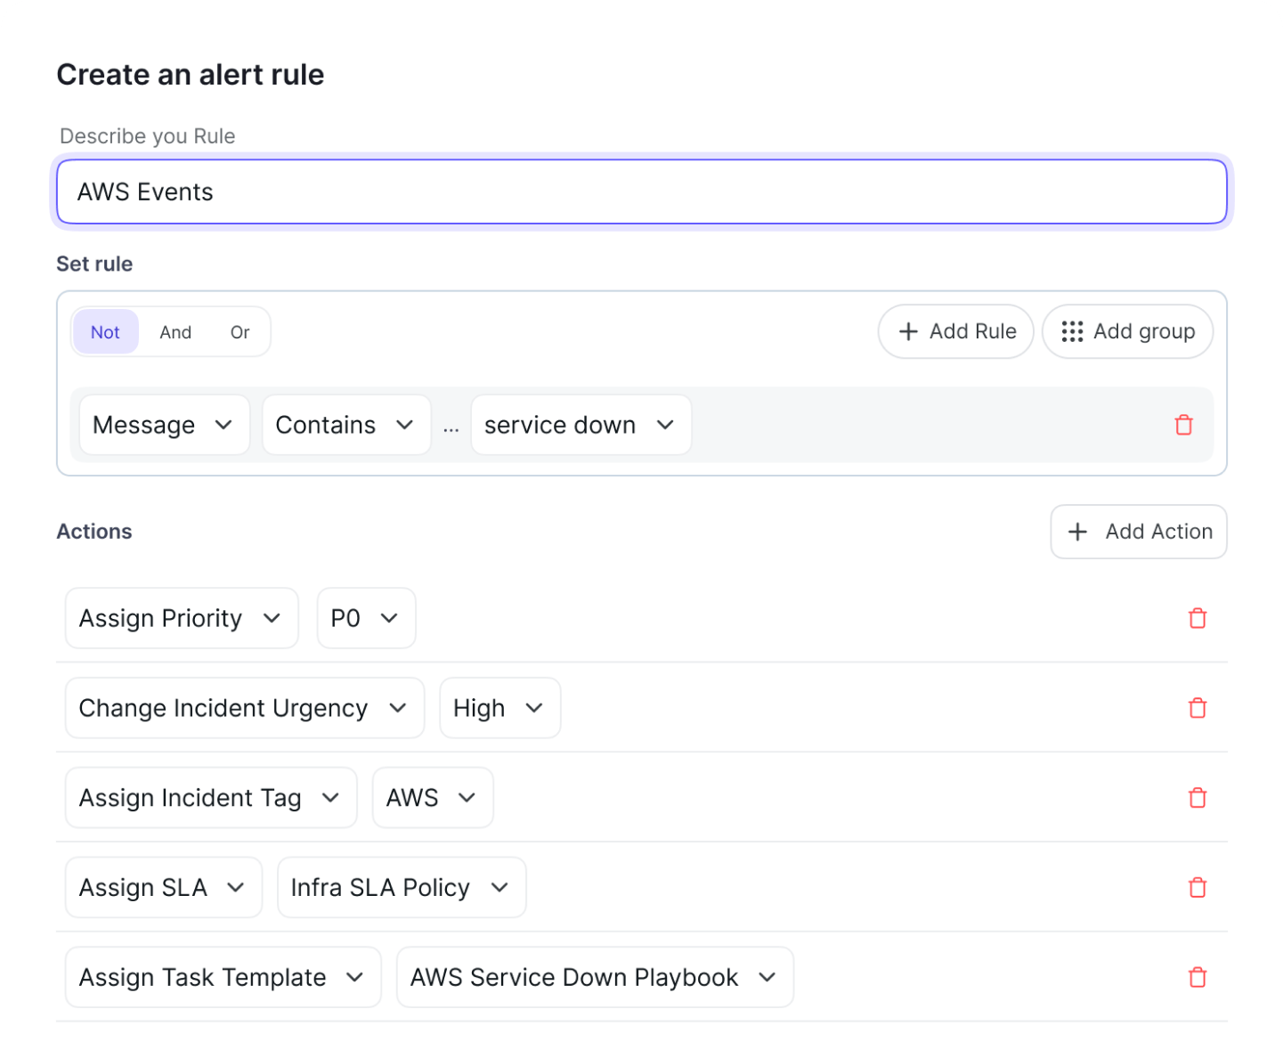Click the Add Rule button
1283x1058 pixels.
955,331
